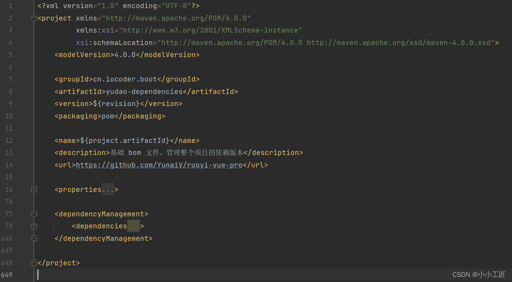Click line number 1 in gutter
The width and height of the screenshot is (512, 282).
tap(10, 6)
